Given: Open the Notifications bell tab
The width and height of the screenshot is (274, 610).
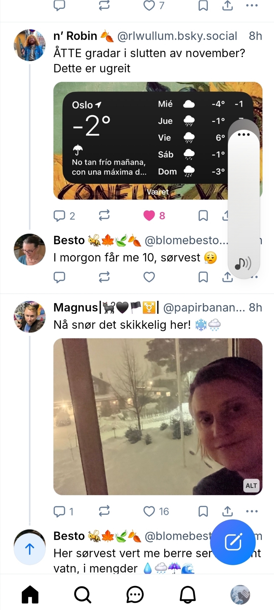Looking at the screenshot, I should [x=187, y=594].
